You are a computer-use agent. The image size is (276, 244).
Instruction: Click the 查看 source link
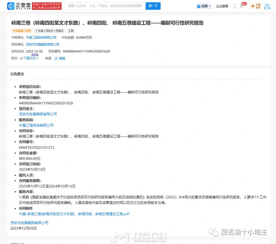tap(62, 58)
